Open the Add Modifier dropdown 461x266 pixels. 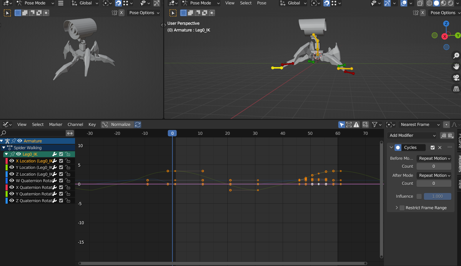pyautogui.click(x=412, y=135)
